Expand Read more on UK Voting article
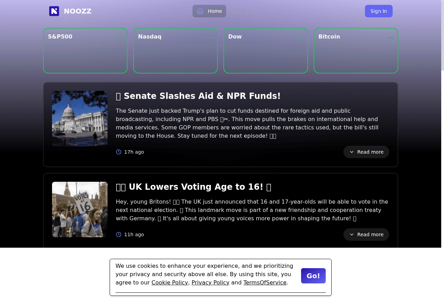444x307 pixels. (x=366, y=234)
